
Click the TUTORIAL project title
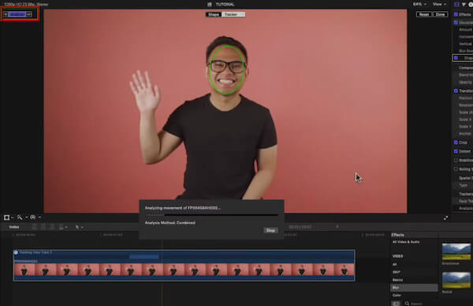coord(225,4)
